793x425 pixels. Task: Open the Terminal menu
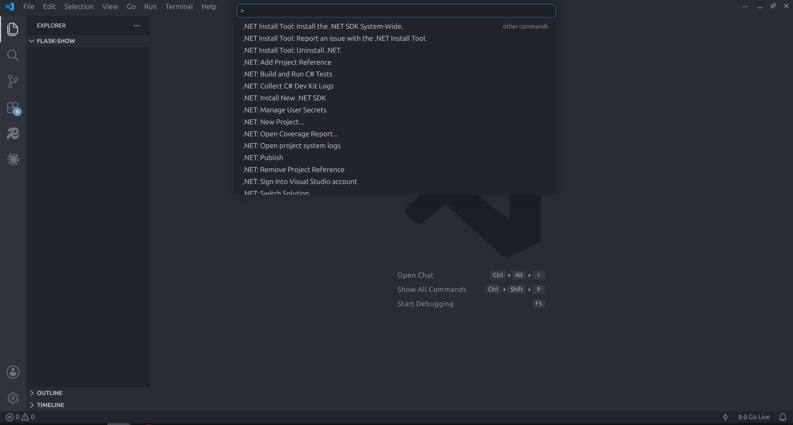(x=179, y=7)
